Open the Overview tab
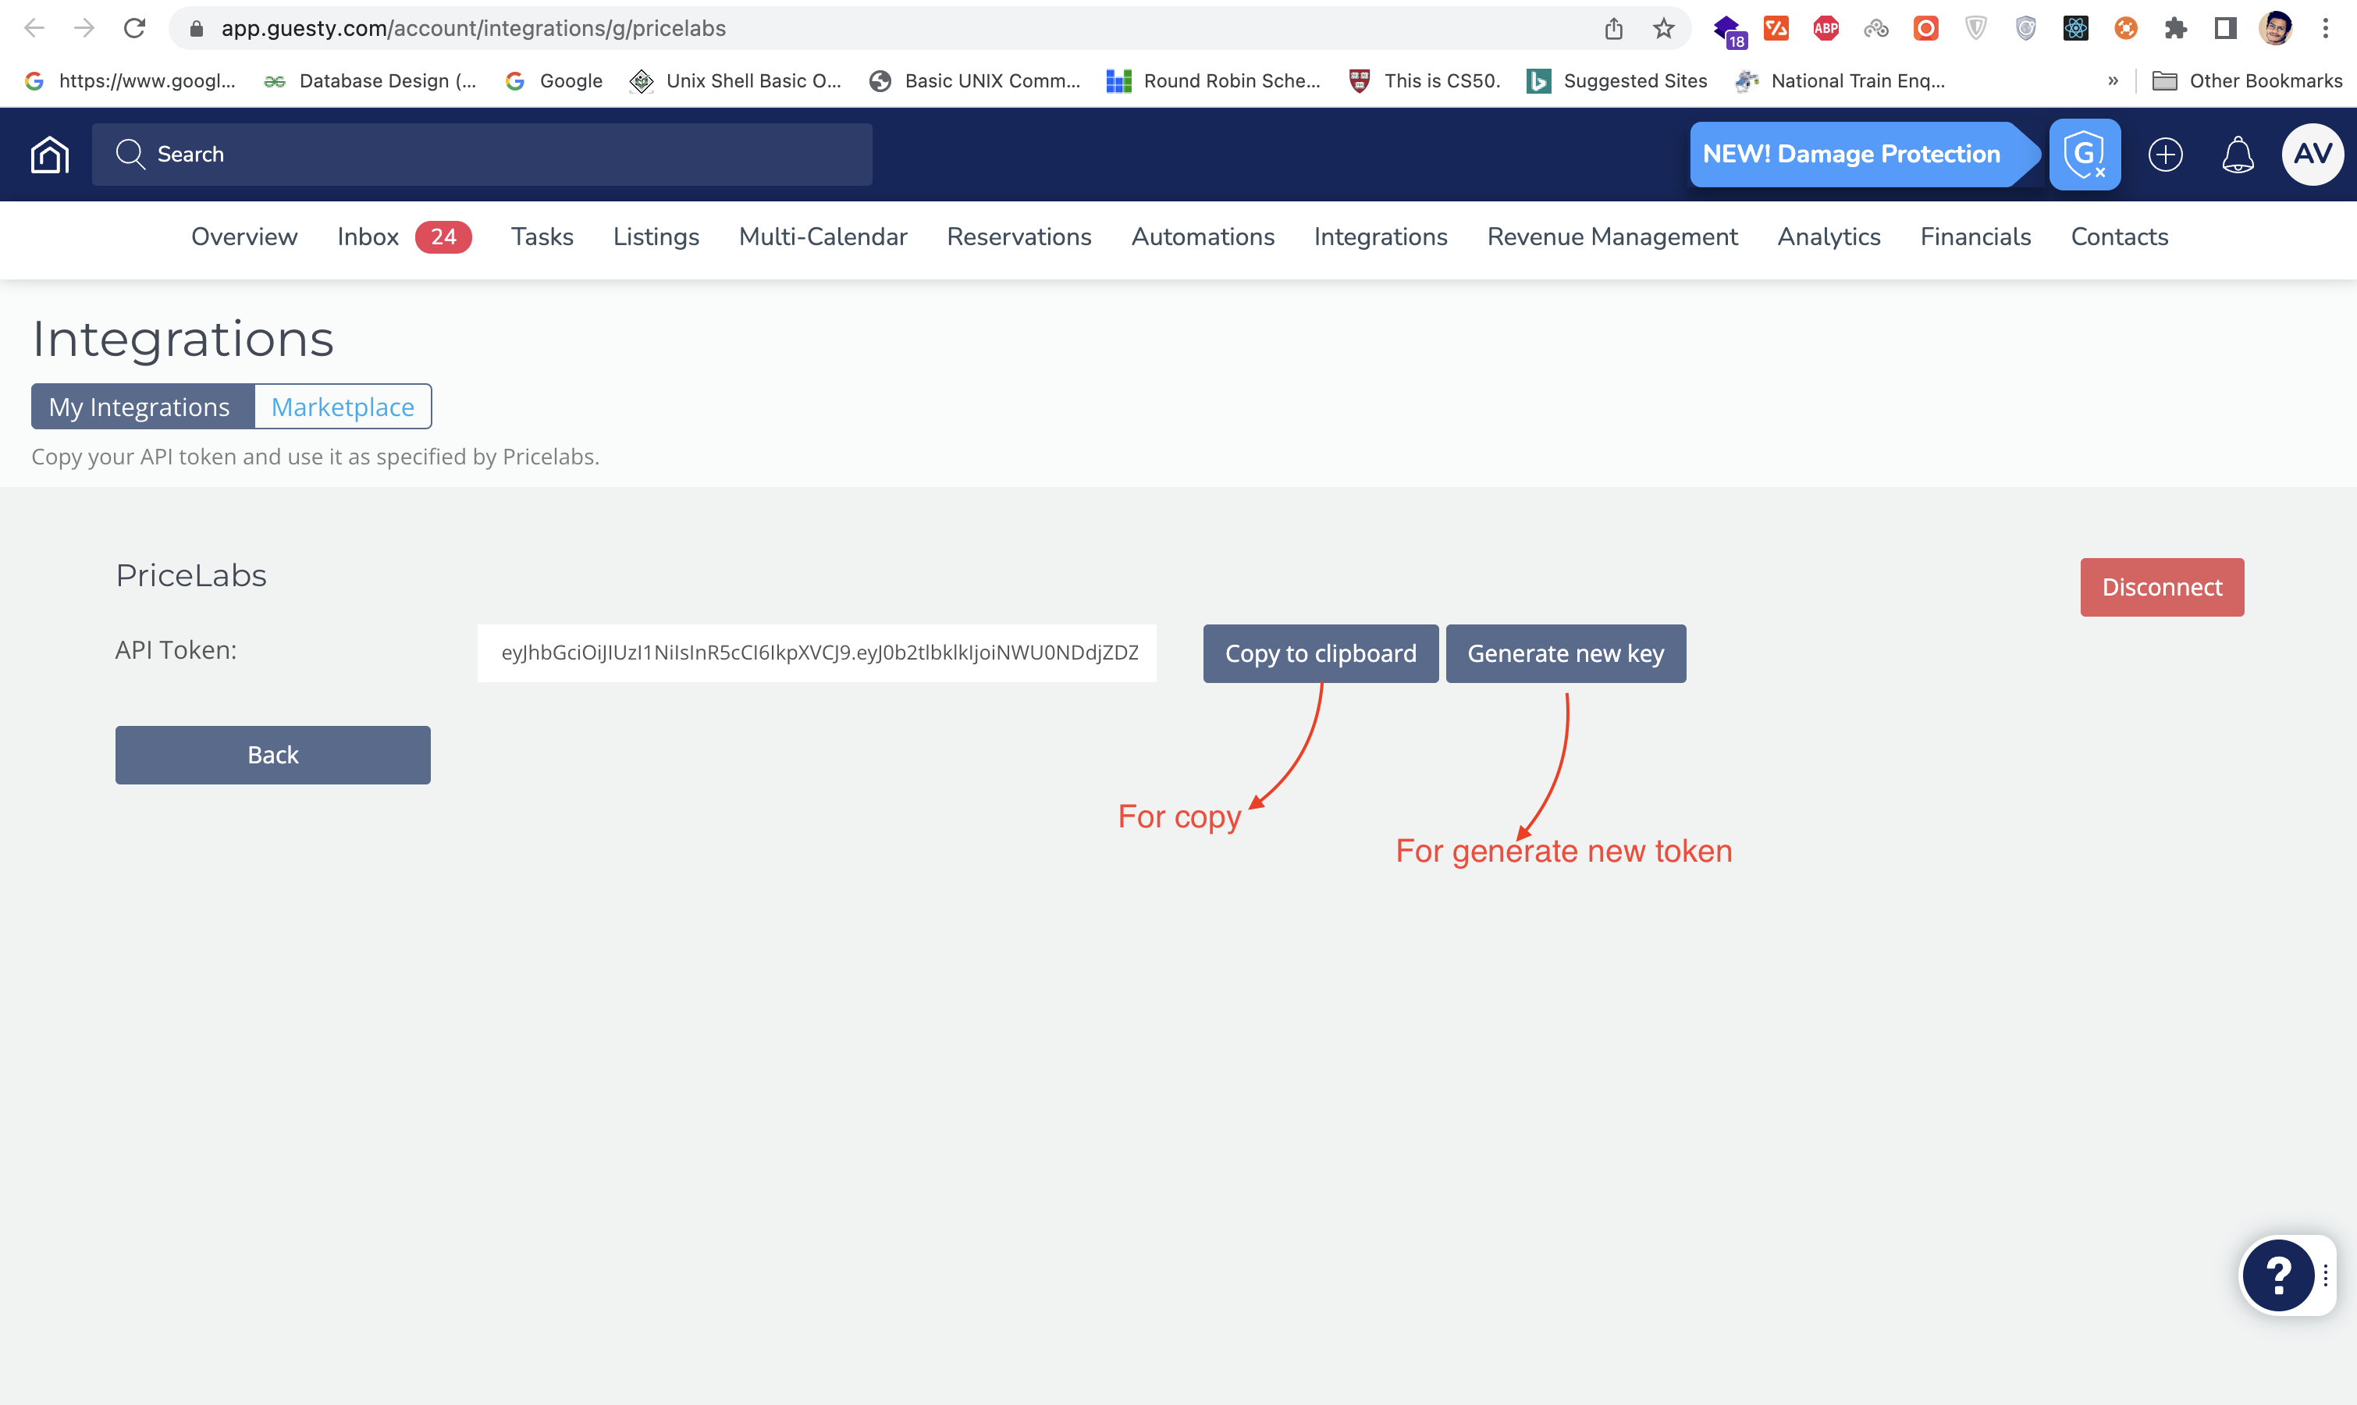Screen dimensions: 2357x1405 click(x=244, y=237)
